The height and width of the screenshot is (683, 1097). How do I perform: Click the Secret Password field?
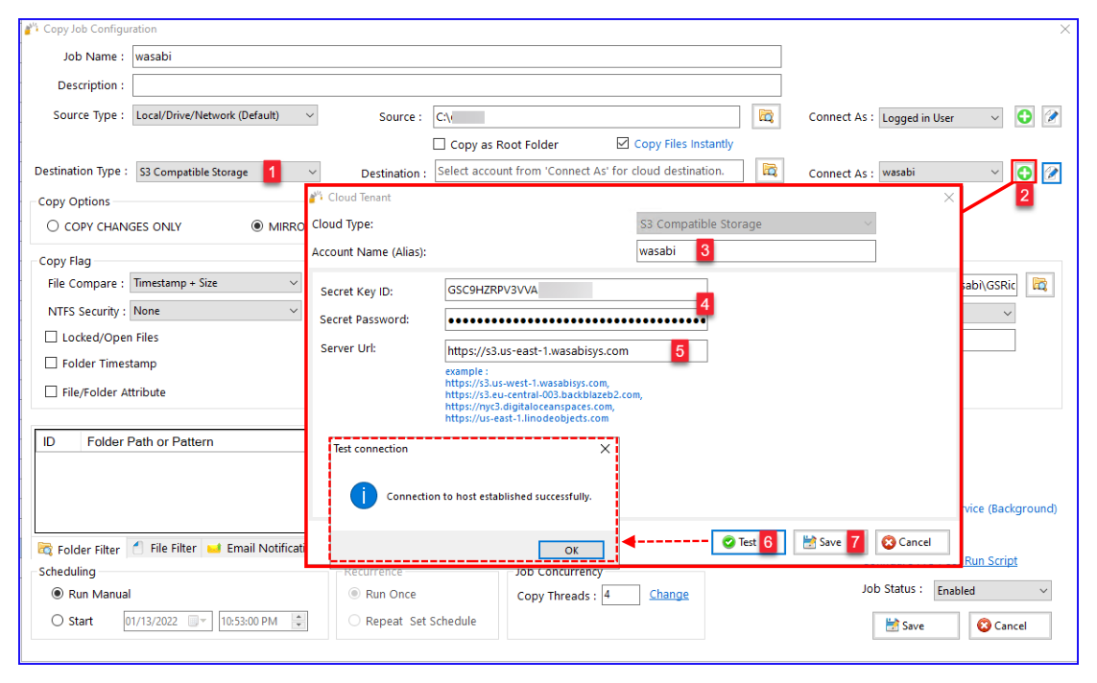576,320
